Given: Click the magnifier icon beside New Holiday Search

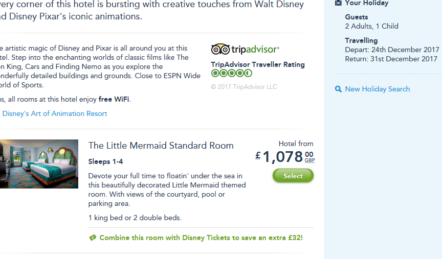Looking at the screenshot, I should tap(338, 89).
